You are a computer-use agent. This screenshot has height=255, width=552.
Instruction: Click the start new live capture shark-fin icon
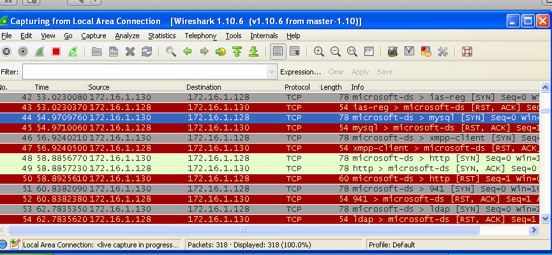click(40, 52)
